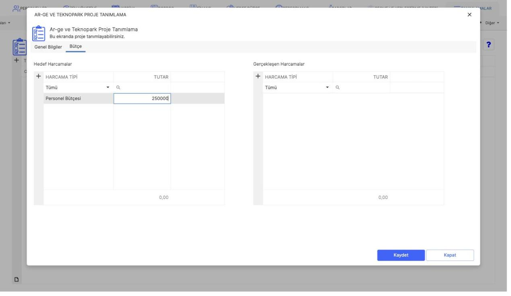Expand the Tümü filter dropdown under Gerçekleşen Harcamalar
This screenshot has width=511, height=296.
point(298,87)
